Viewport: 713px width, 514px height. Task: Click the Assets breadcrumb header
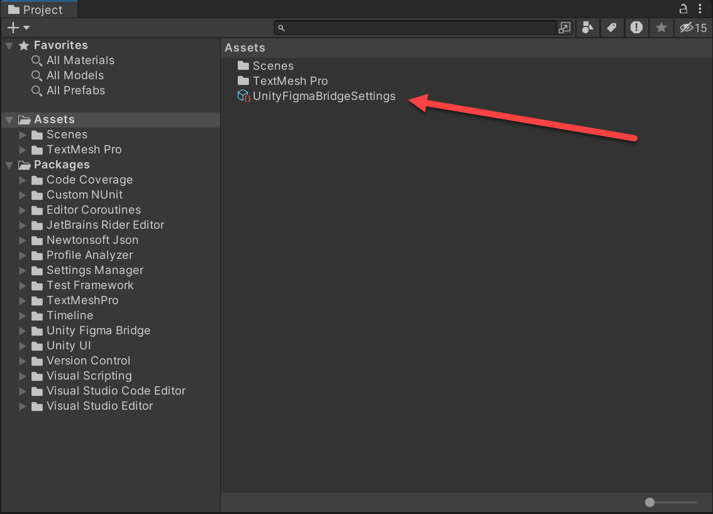coord(245,48)
